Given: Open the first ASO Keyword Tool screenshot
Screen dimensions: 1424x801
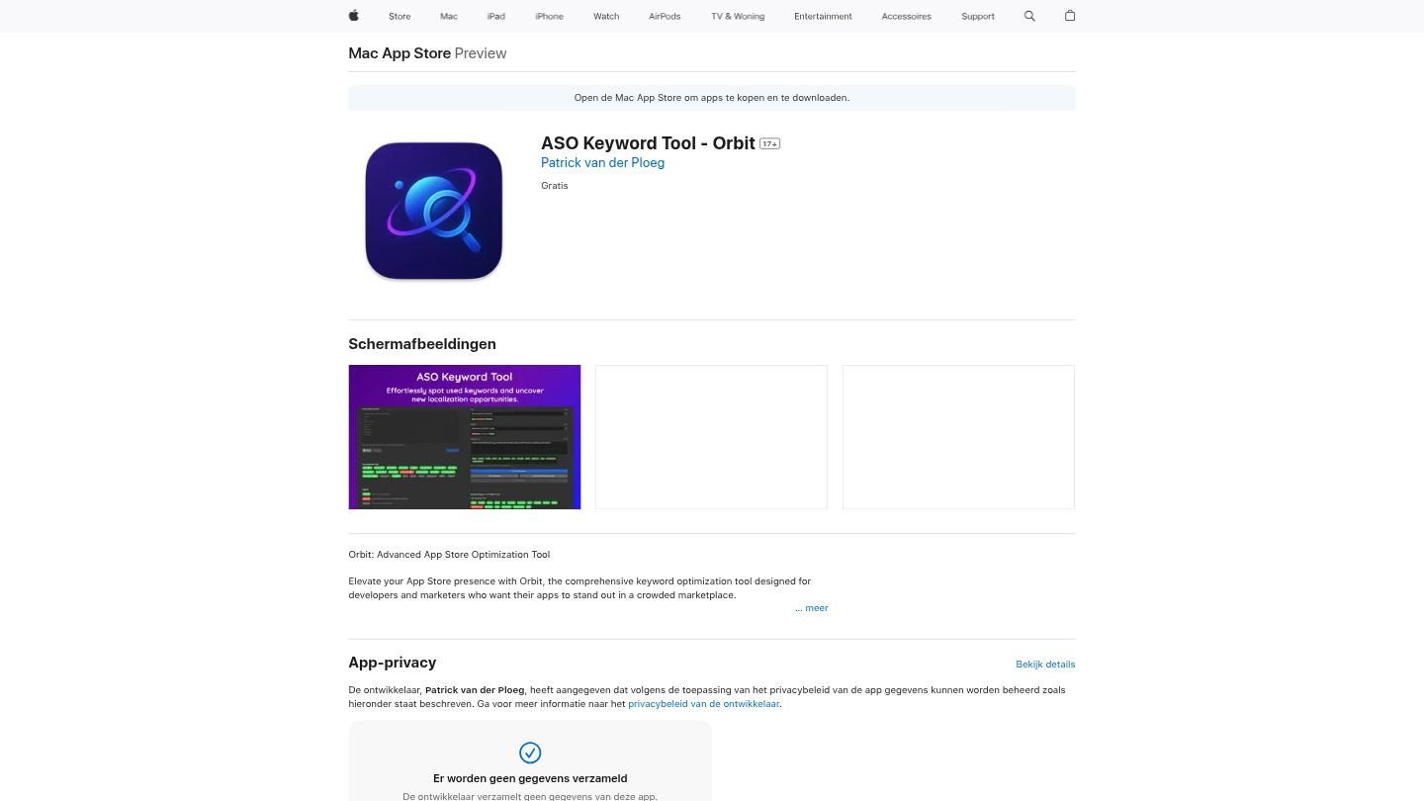Looking at the screenshot, I should pos(465,437).
